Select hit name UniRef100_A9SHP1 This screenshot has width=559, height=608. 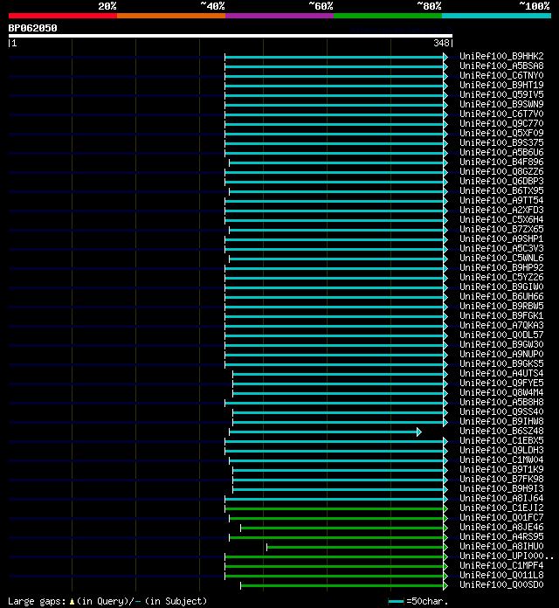[501, 238]
